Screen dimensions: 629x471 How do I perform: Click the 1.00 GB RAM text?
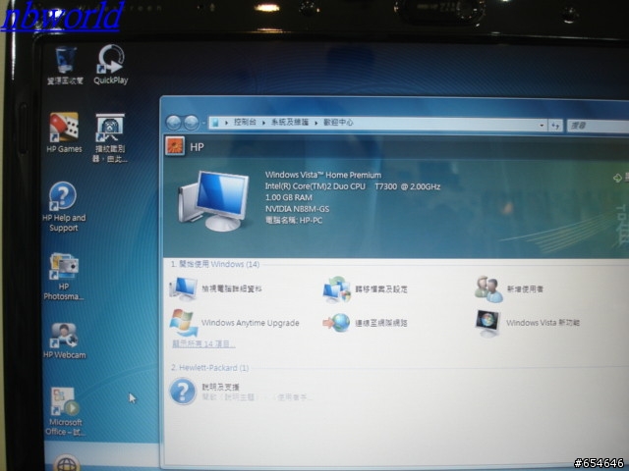(x=288, y=197)
